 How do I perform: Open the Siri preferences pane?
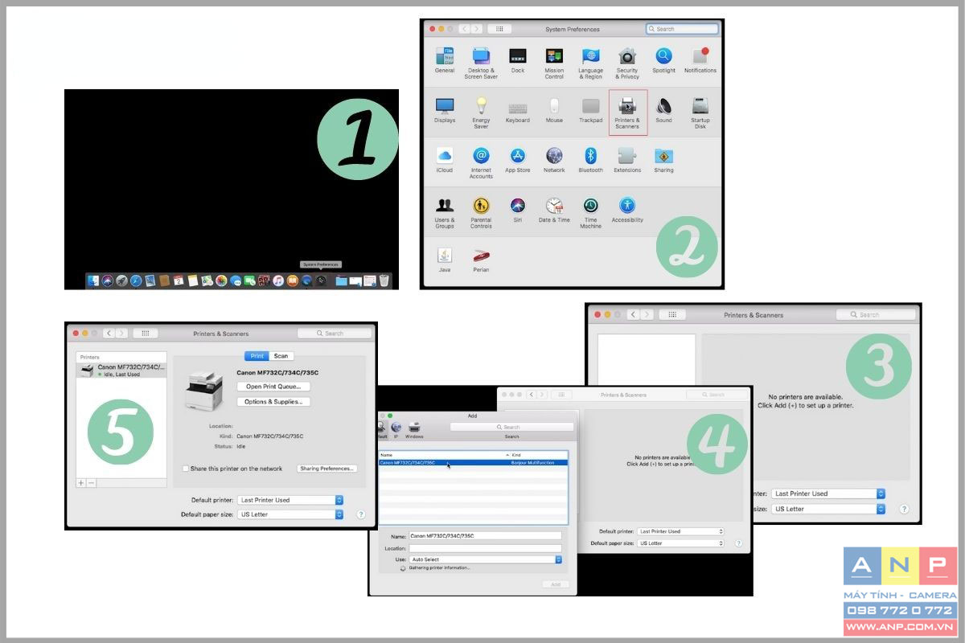518,210
